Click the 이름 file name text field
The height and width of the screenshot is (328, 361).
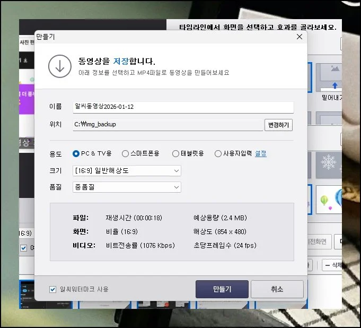click(183, 107)
